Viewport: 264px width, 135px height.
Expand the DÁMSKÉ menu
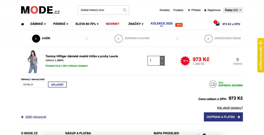click(x=38, y=24)
